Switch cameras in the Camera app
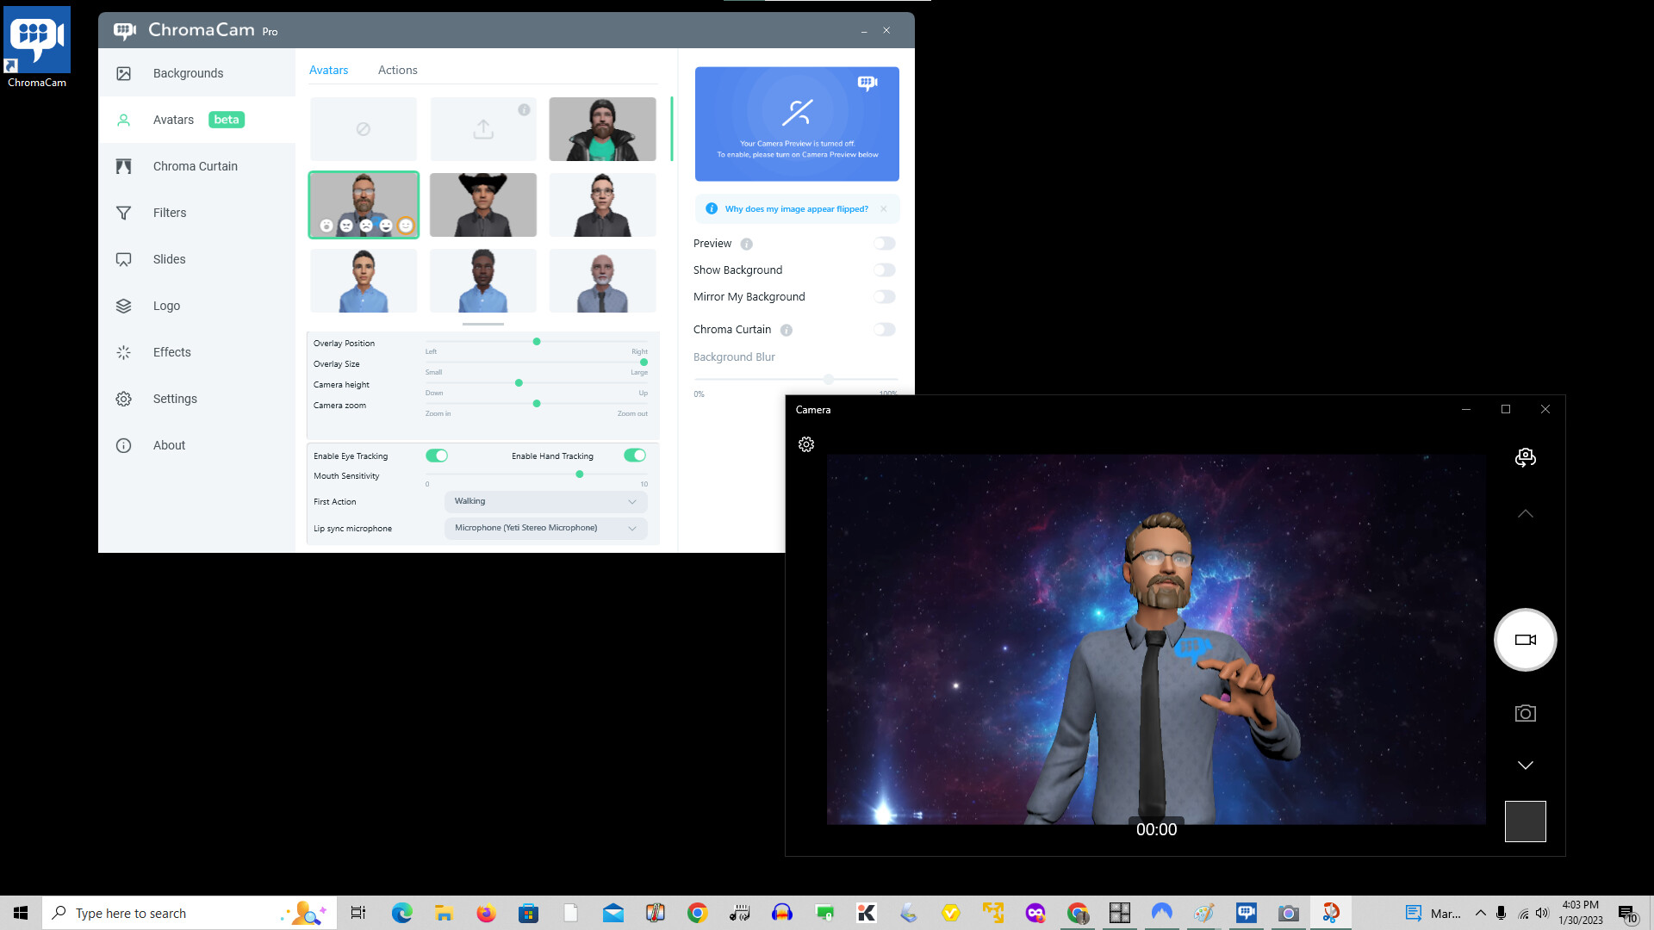This screenshot has height=930, width=1654. (x=1525, y=457)
